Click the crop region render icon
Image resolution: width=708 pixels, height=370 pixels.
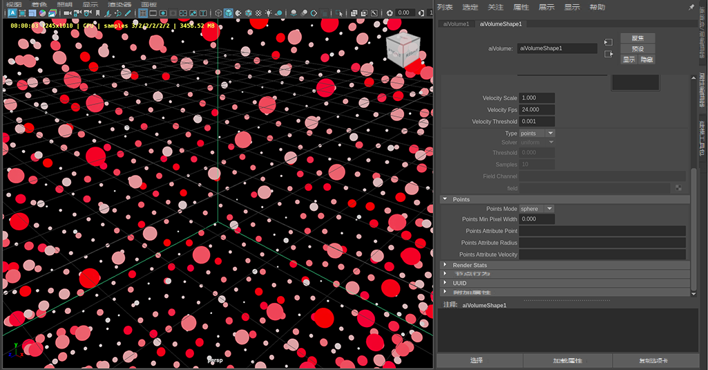(22, 13)
